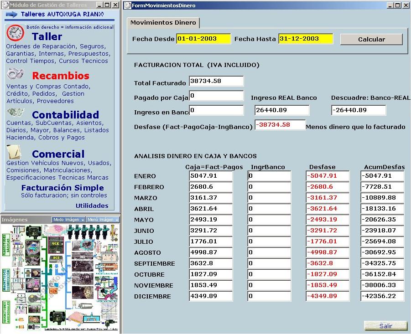Click the DICIEMBRE Caja field 4349.89

click(211, 296)
